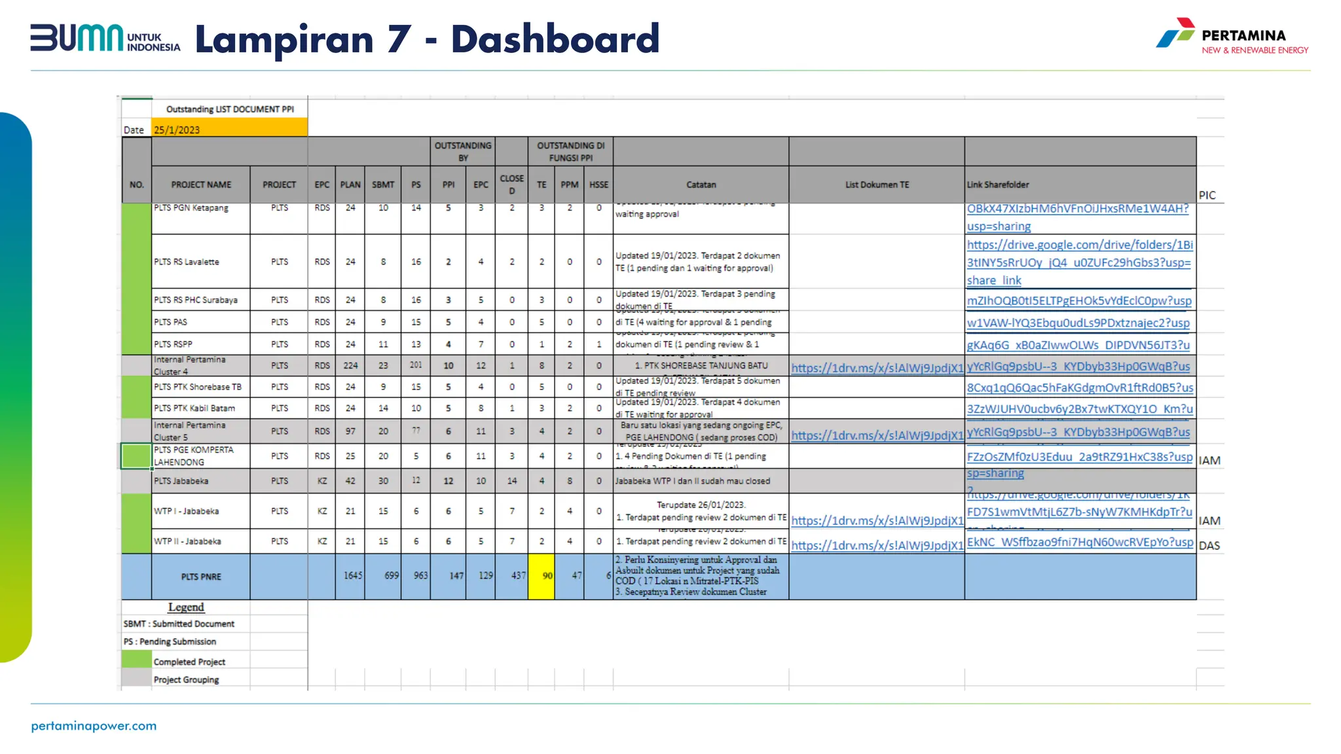The image size is (1341, 754).
Task: Select the Catatan column header
Action: point(701,185)
